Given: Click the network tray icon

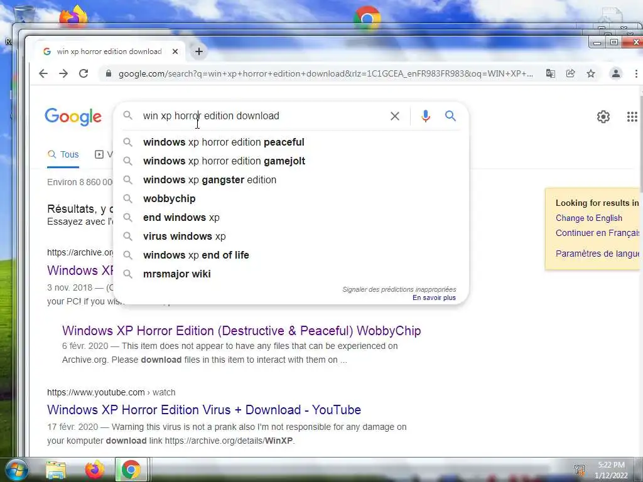Looking at the screenshot, I should click(x=580, y=469).
